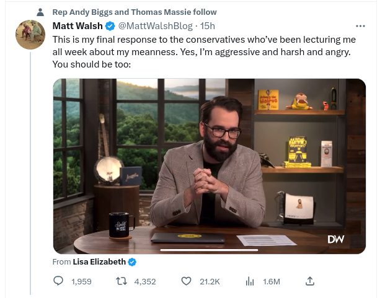Click the 21.2K likes count

pyautogui.click(x=210, y=281)
